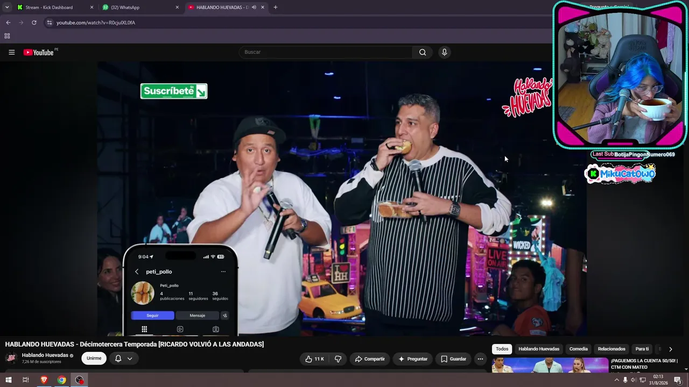689x387 pixels.
Task: Open the browser apps grid shortcut
Action: pos(7,36)
